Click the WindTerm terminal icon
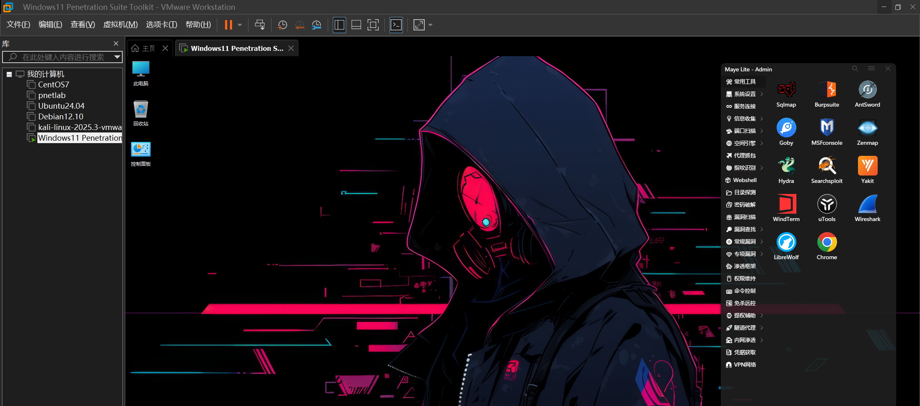This screenshot has height=406, width=920. (x=786, y=204)
